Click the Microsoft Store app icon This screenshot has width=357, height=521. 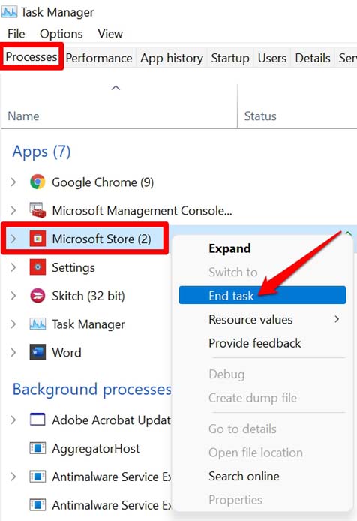point(37,239)
